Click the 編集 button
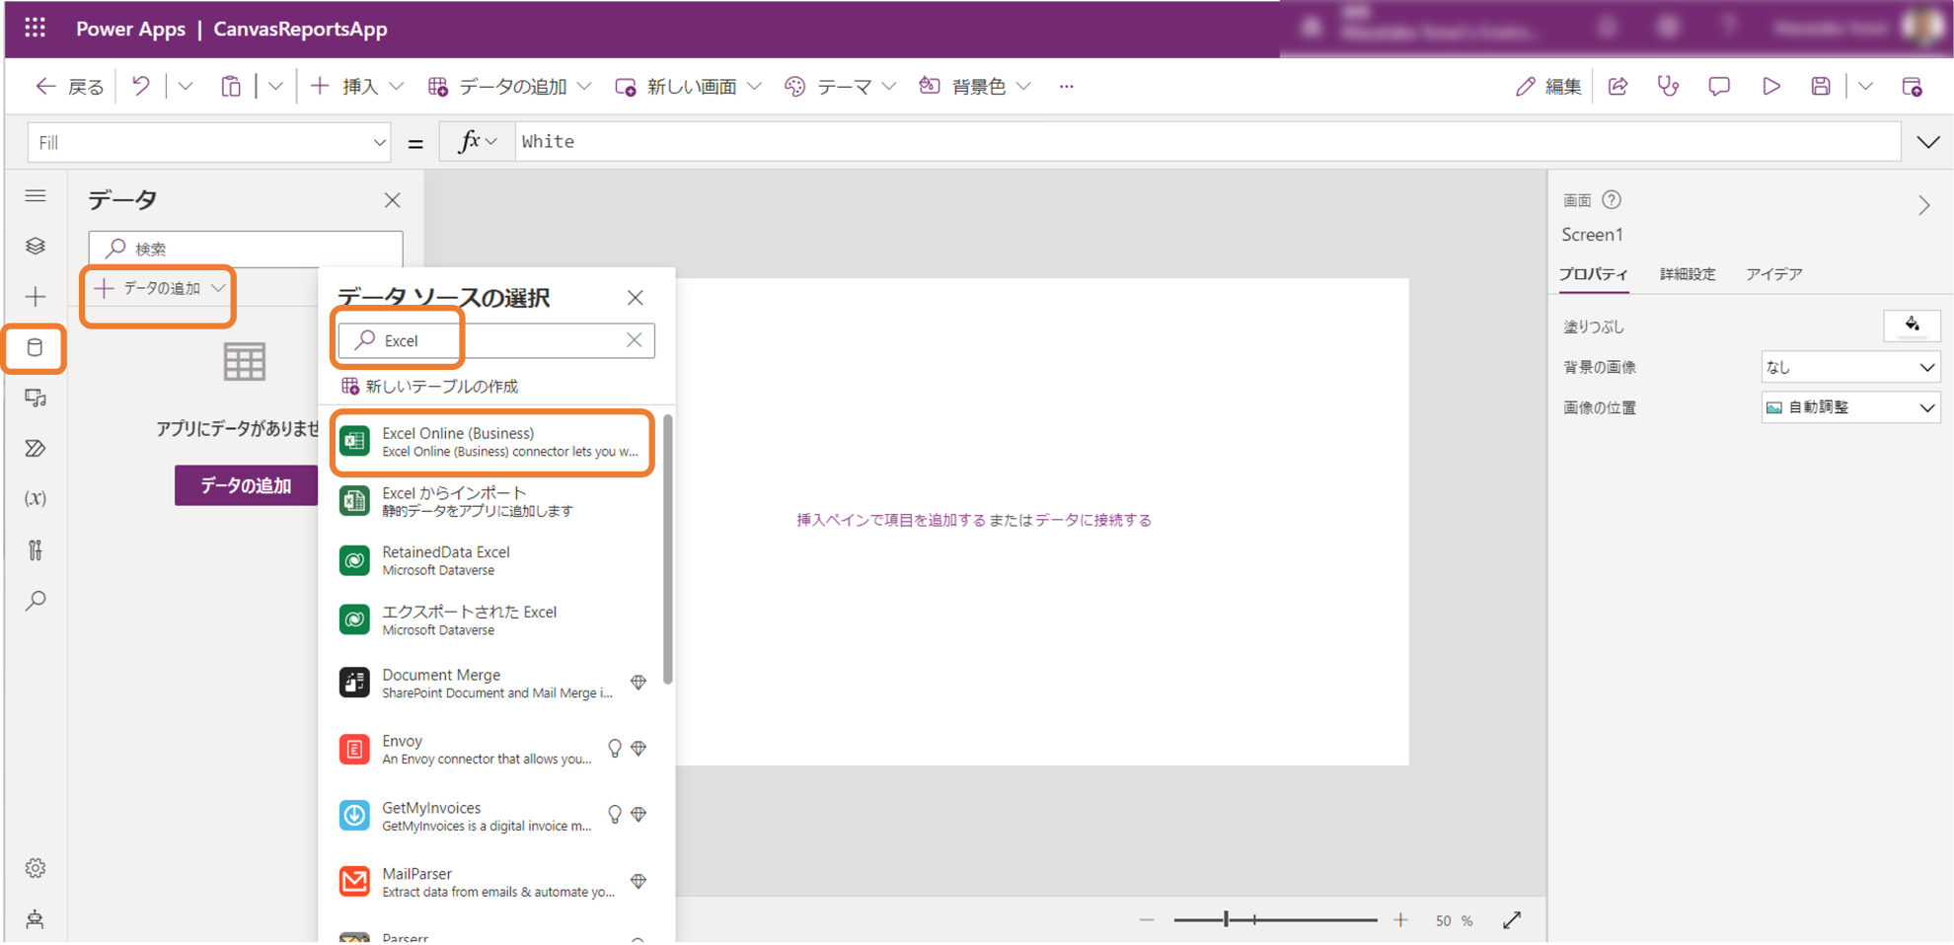1954x945 pixels. coord(1547,87)
